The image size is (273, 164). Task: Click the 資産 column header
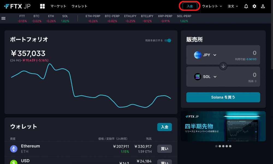point(13,139)
